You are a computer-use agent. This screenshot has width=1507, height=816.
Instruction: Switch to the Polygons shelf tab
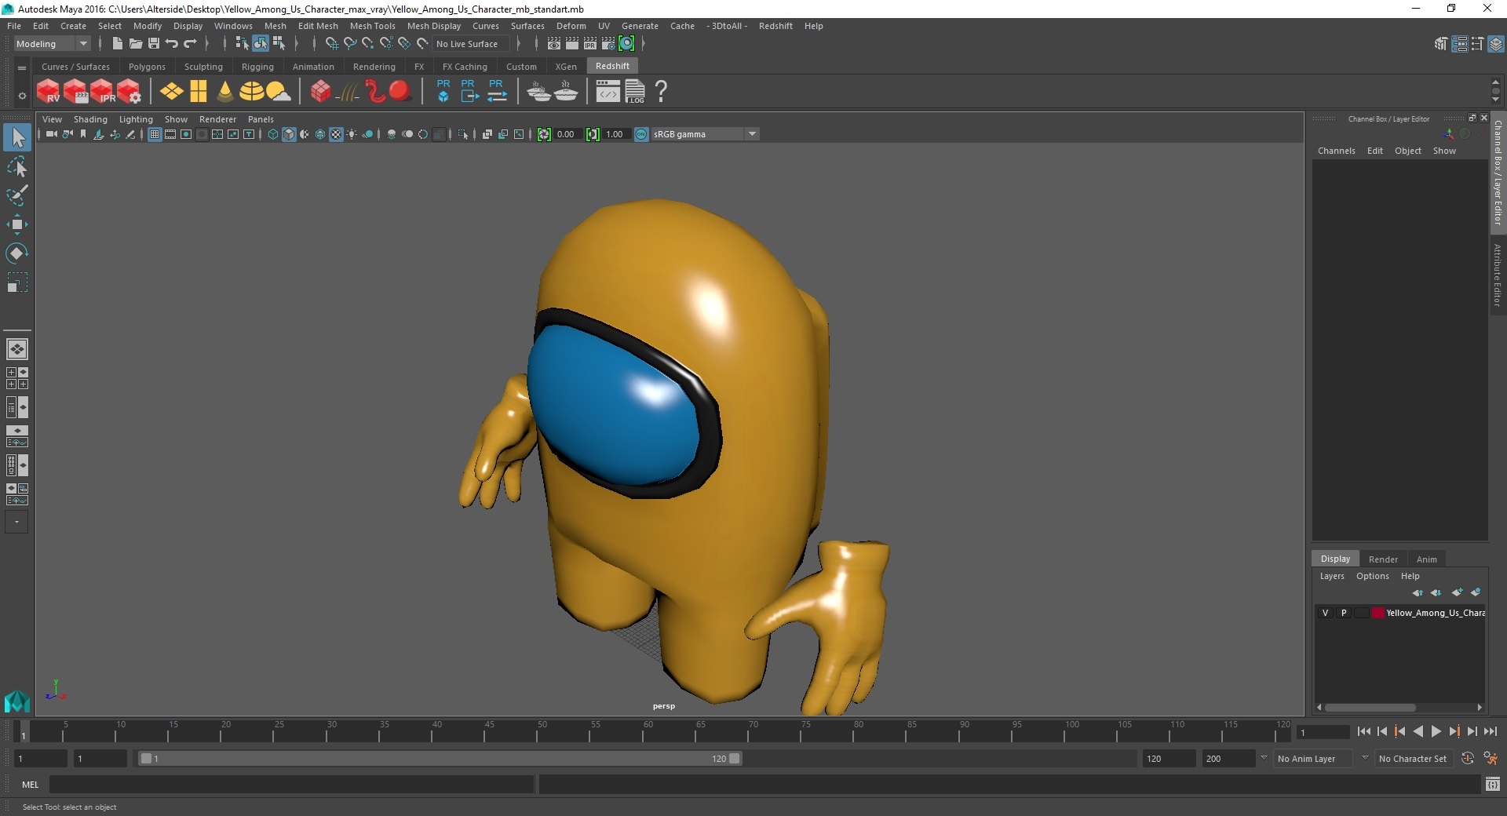click(x=147, y=67)
